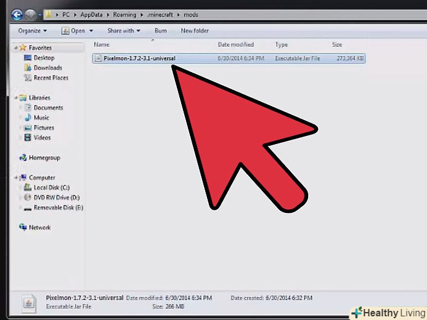
Task: Collapse the Computer group
Action: click(16, 177)
